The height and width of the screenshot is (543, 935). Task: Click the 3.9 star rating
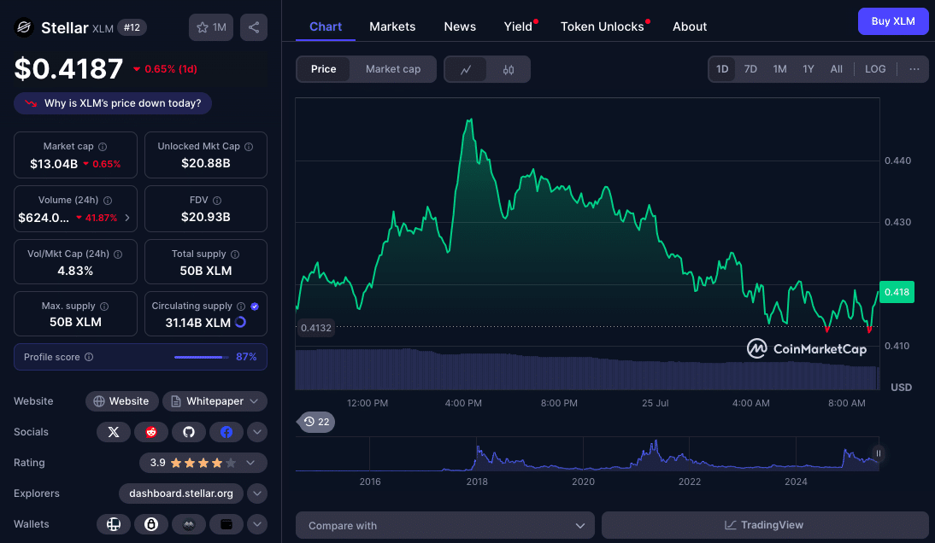203,463
